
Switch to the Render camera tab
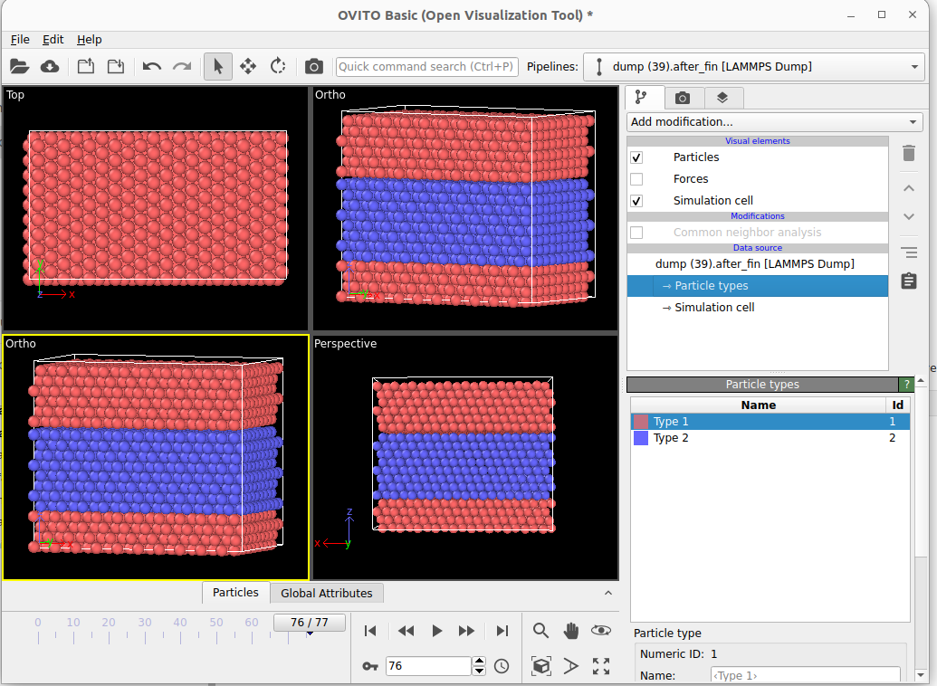point(683,98)
